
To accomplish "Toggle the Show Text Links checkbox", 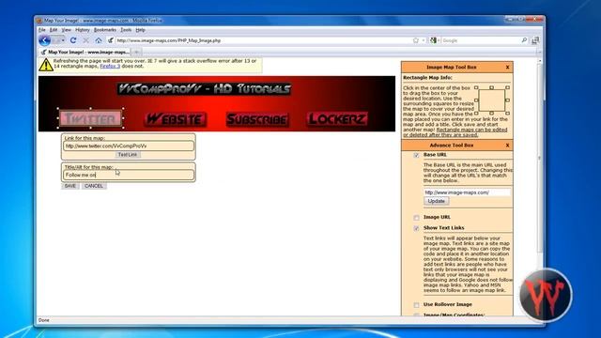I will (x=416, y=228).
